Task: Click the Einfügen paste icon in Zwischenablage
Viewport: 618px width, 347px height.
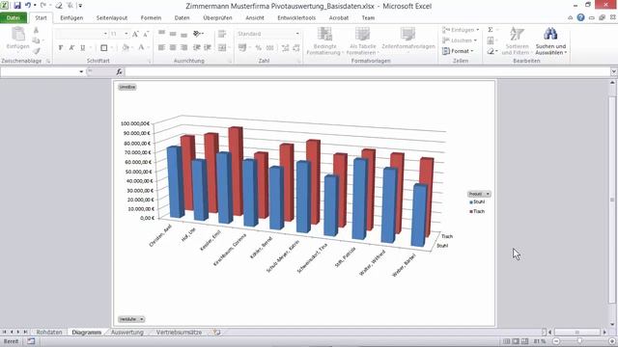Action: [x=18, y=35]
